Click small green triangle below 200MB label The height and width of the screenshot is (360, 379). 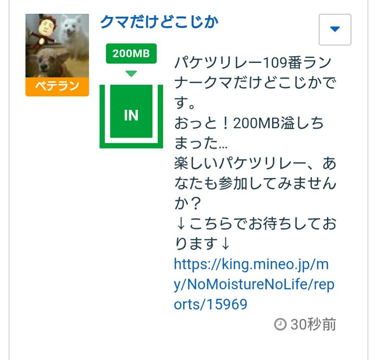tap(131, 73)
